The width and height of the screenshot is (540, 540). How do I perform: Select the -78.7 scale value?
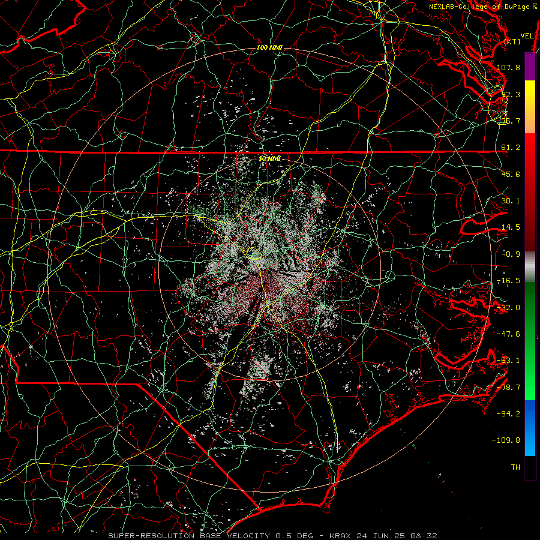pyautogui.click(x=508, y=388)
